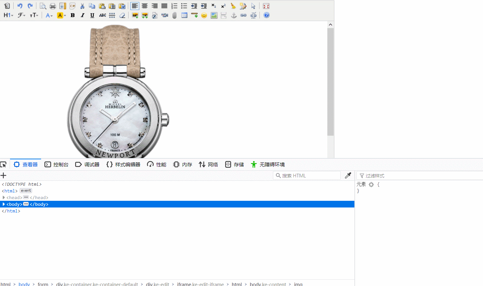
Task: Insert code block using C# icon
Action: [72, 6]
